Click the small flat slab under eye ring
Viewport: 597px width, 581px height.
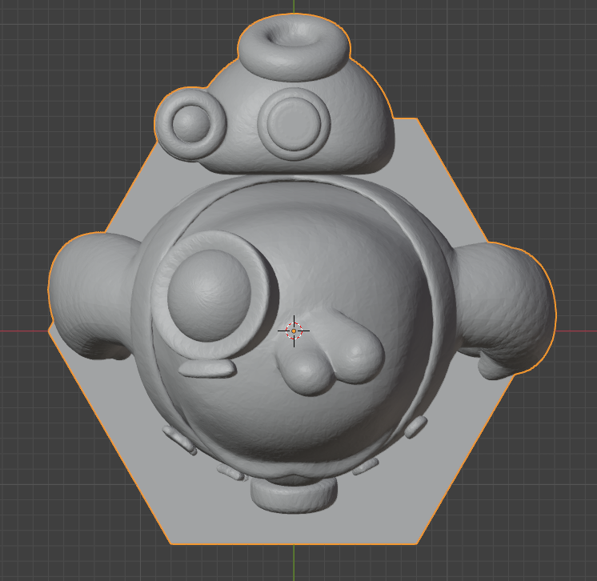click(x=206, y=369)
